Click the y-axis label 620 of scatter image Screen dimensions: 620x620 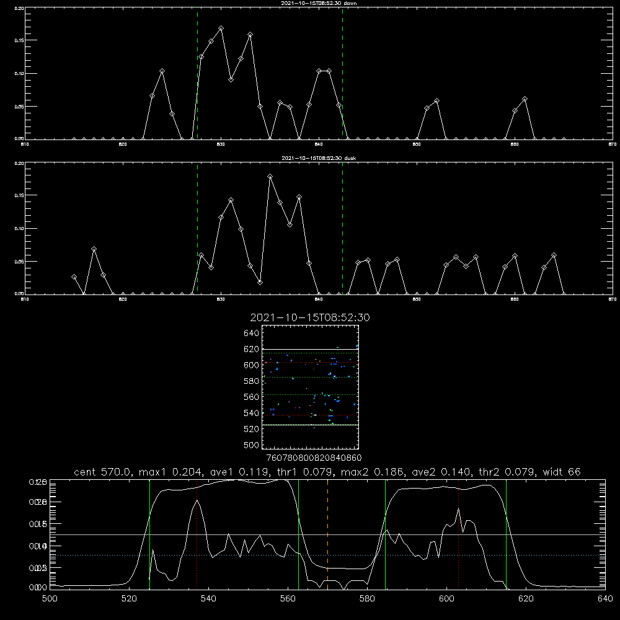coord(251,349)
